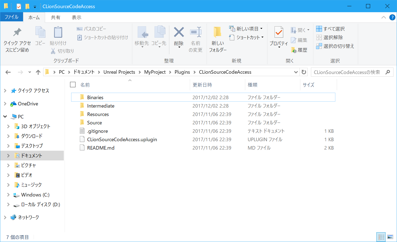Viewport: 397px width, 242px height.
Task: Open the プロパティ (Properties) icon
Action: click(279, 33)
